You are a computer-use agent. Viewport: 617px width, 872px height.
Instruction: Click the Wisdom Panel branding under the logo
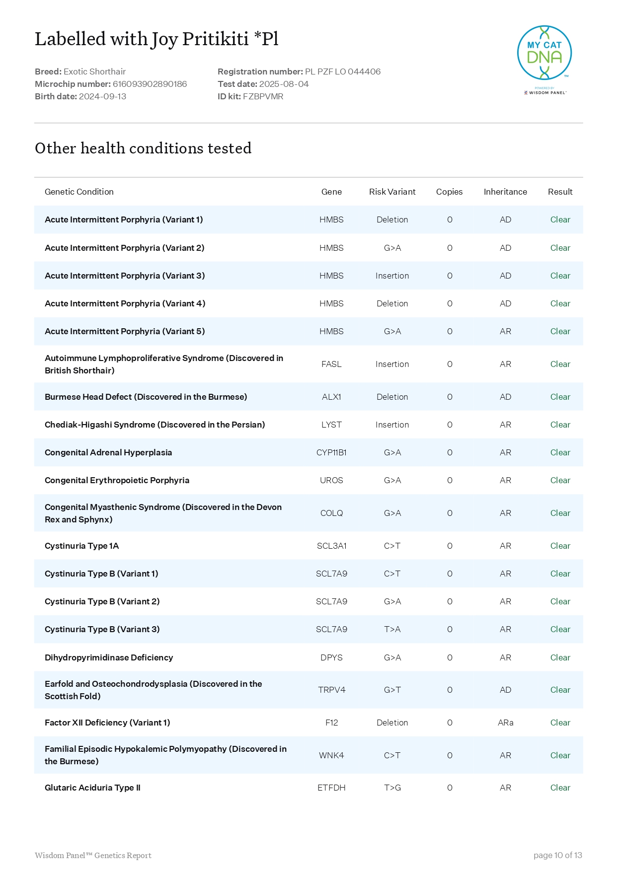(545, 92)
